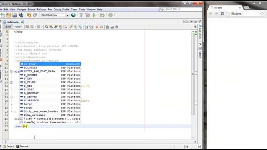Open the Palette side panel

point(200,52)
